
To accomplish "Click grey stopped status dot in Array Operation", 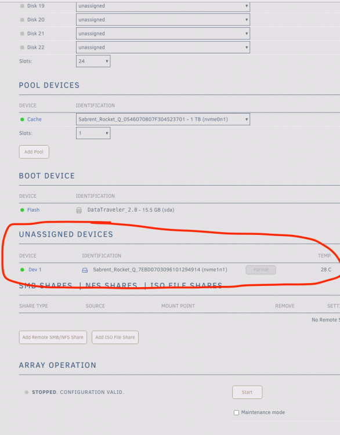I will [x=27, y=392].
